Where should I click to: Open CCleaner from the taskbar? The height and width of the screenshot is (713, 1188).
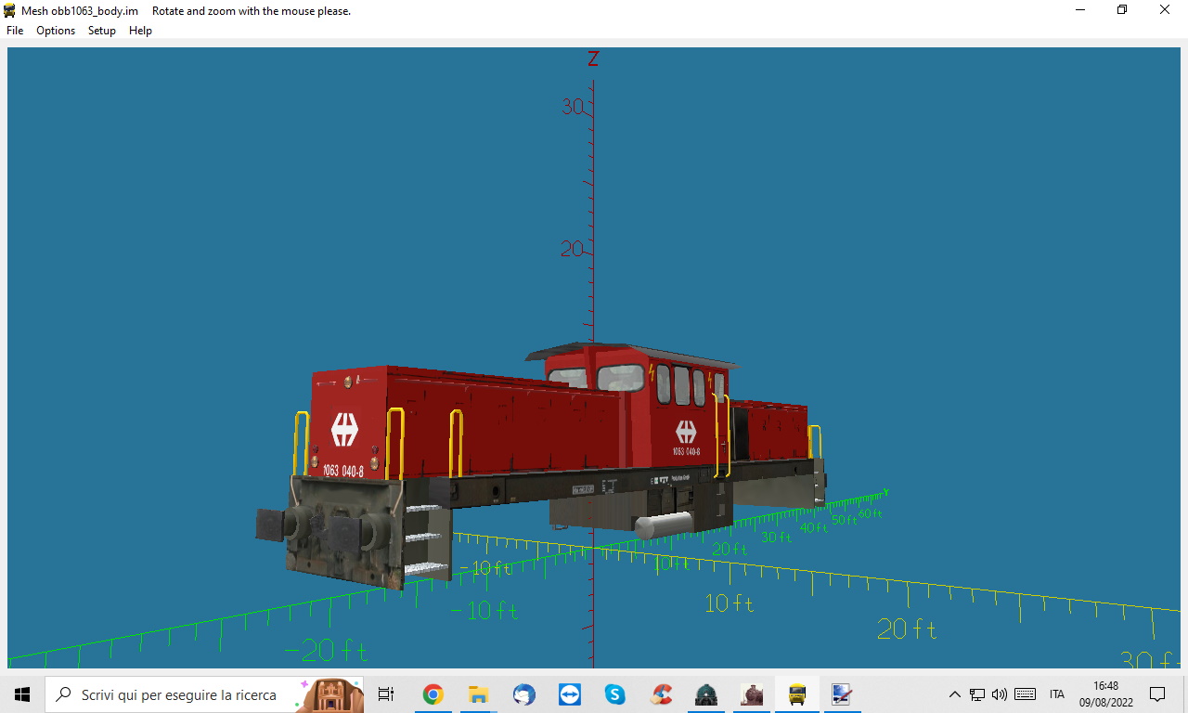661,694
